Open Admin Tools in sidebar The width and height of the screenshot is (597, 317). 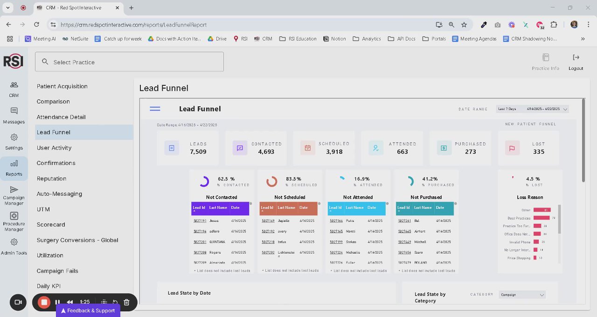(x=14, y=247)
